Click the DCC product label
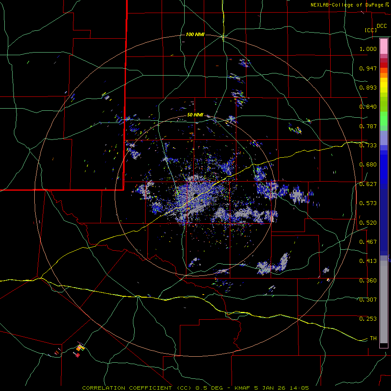 [381, 26]
